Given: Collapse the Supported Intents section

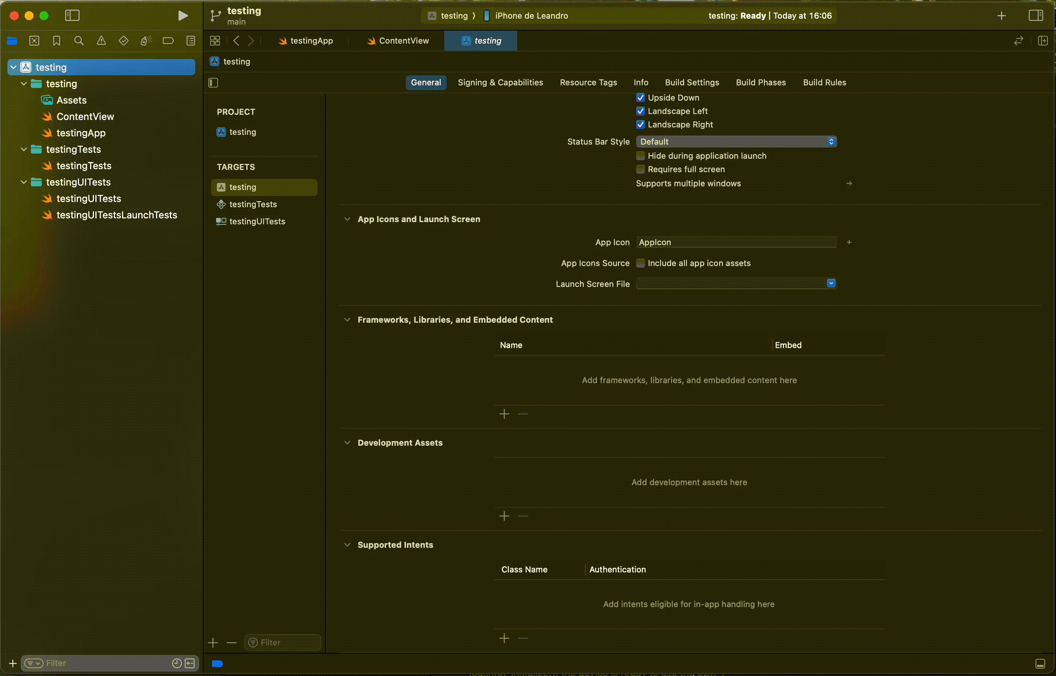Looking at the screenshot, I should 347,545.
